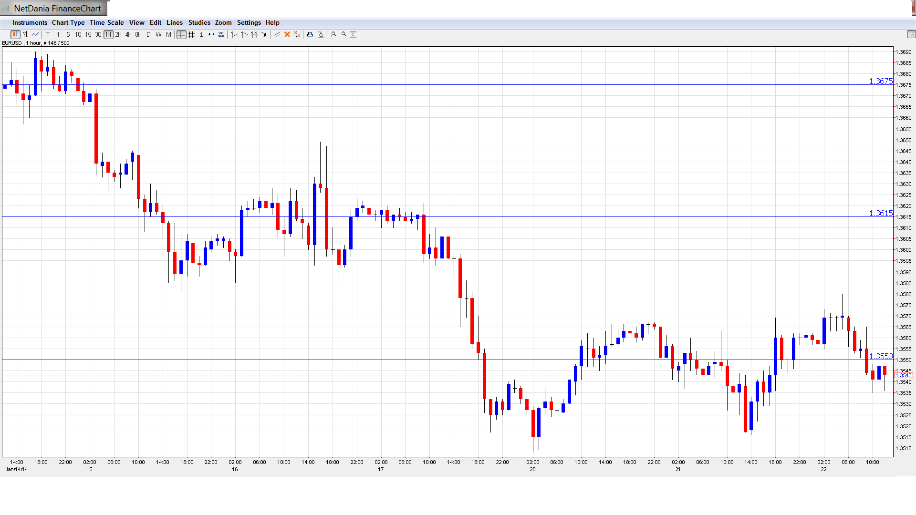This screenshot has height=515, width=916.
Task: Click the delete all lines icon
Action: point(297,34)
